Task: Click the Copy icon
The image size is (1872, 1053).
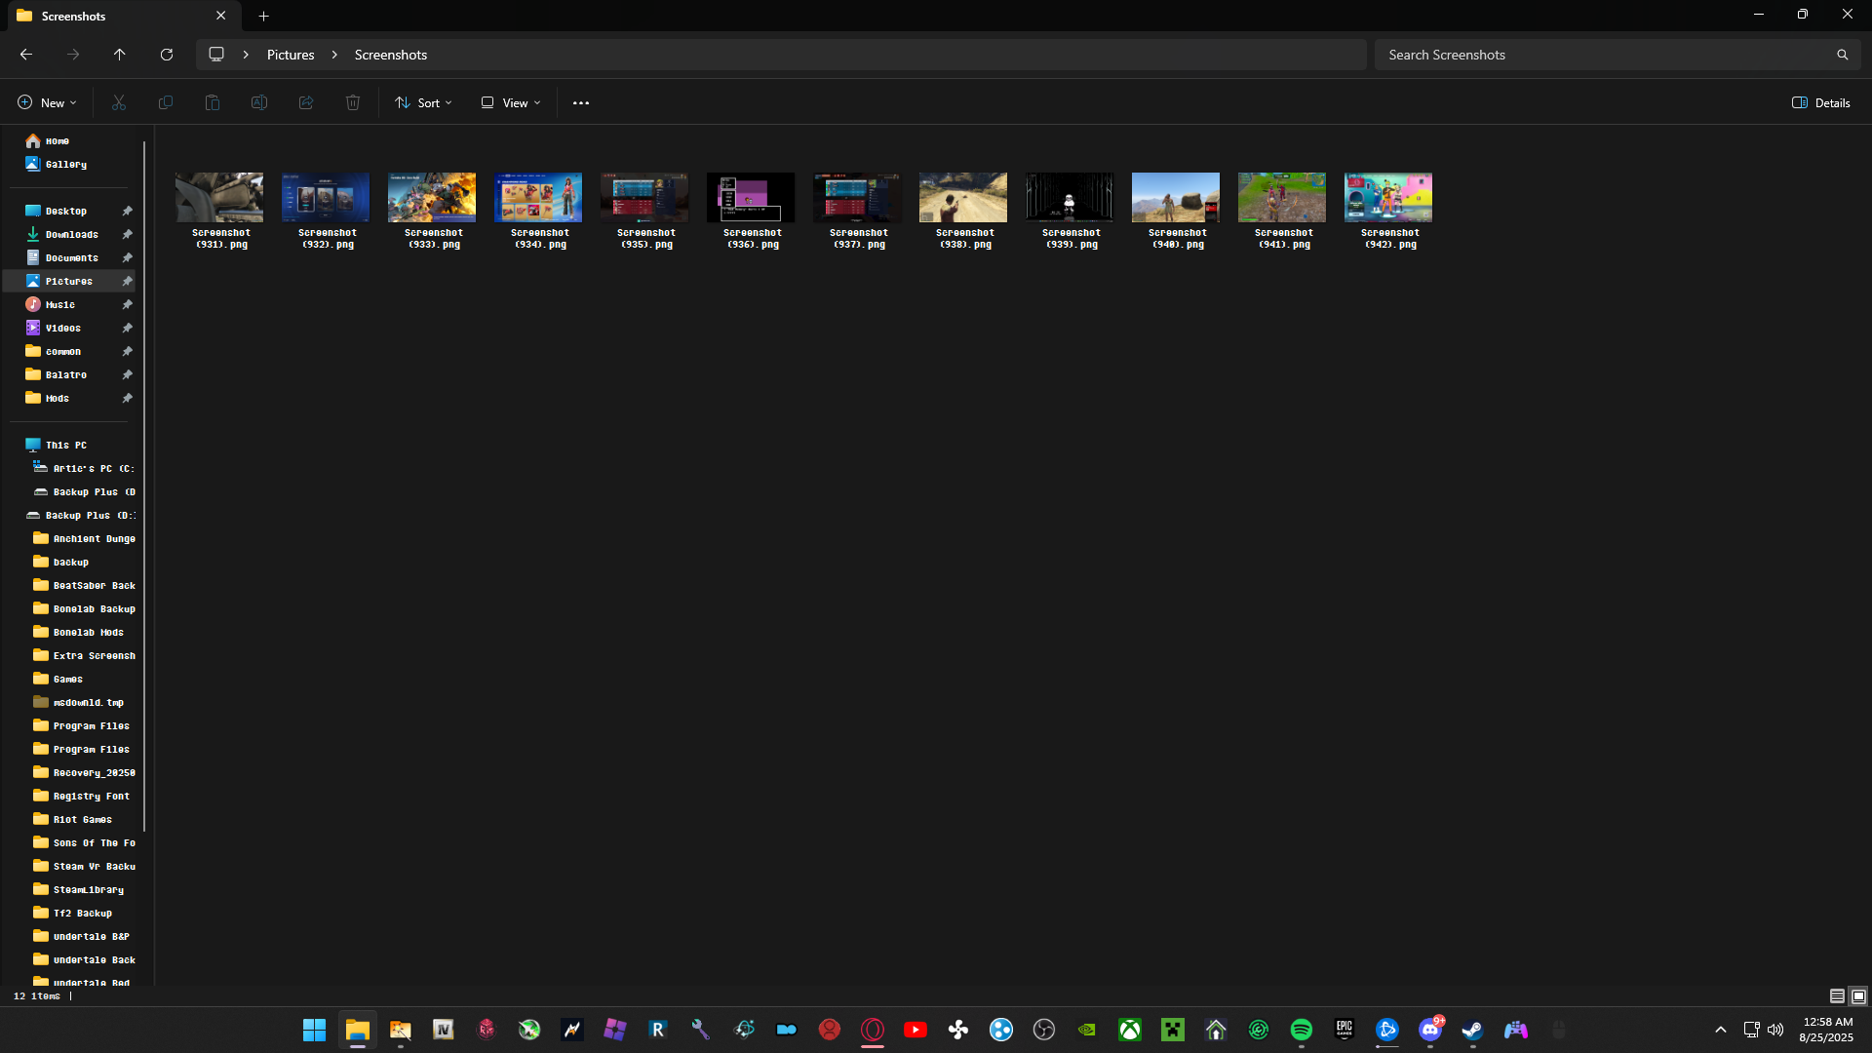Action: click(x=165, y=102)
